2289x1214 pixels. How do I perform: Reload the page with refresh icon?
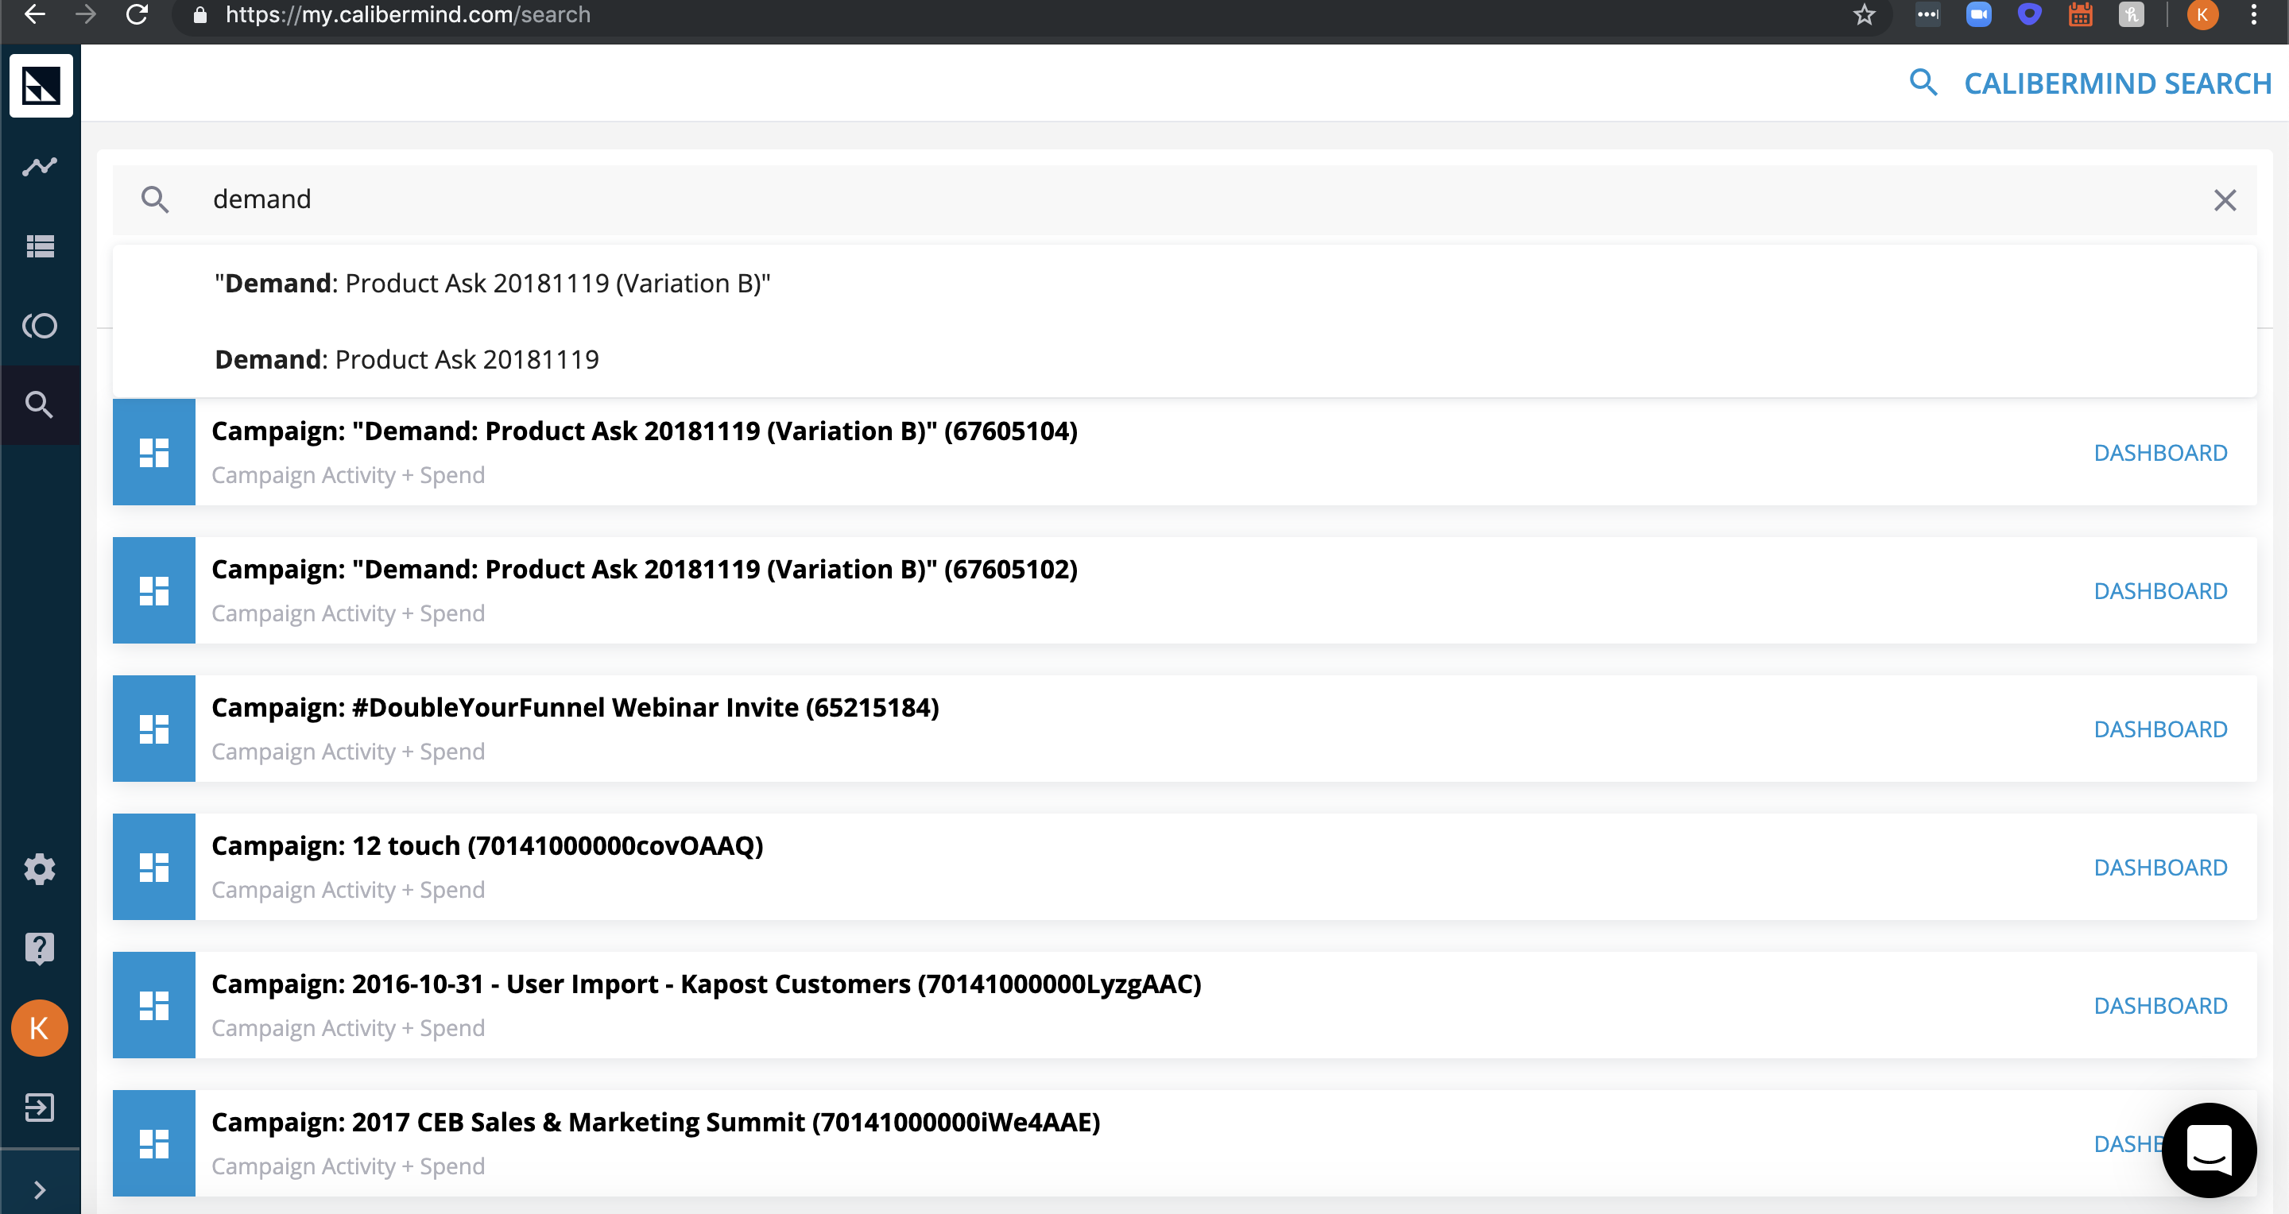coord(137,14)
